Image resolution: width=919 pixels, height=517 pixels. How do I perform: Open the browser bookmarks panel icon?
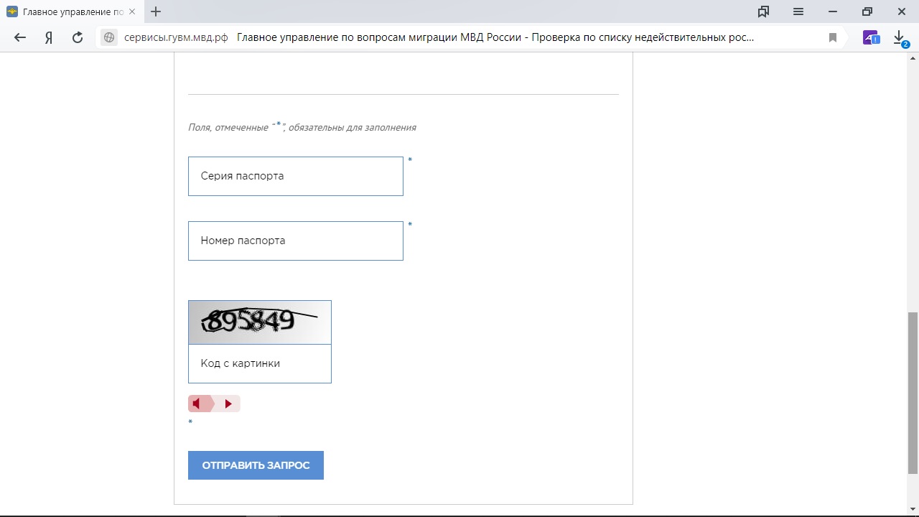coord(763,11)
